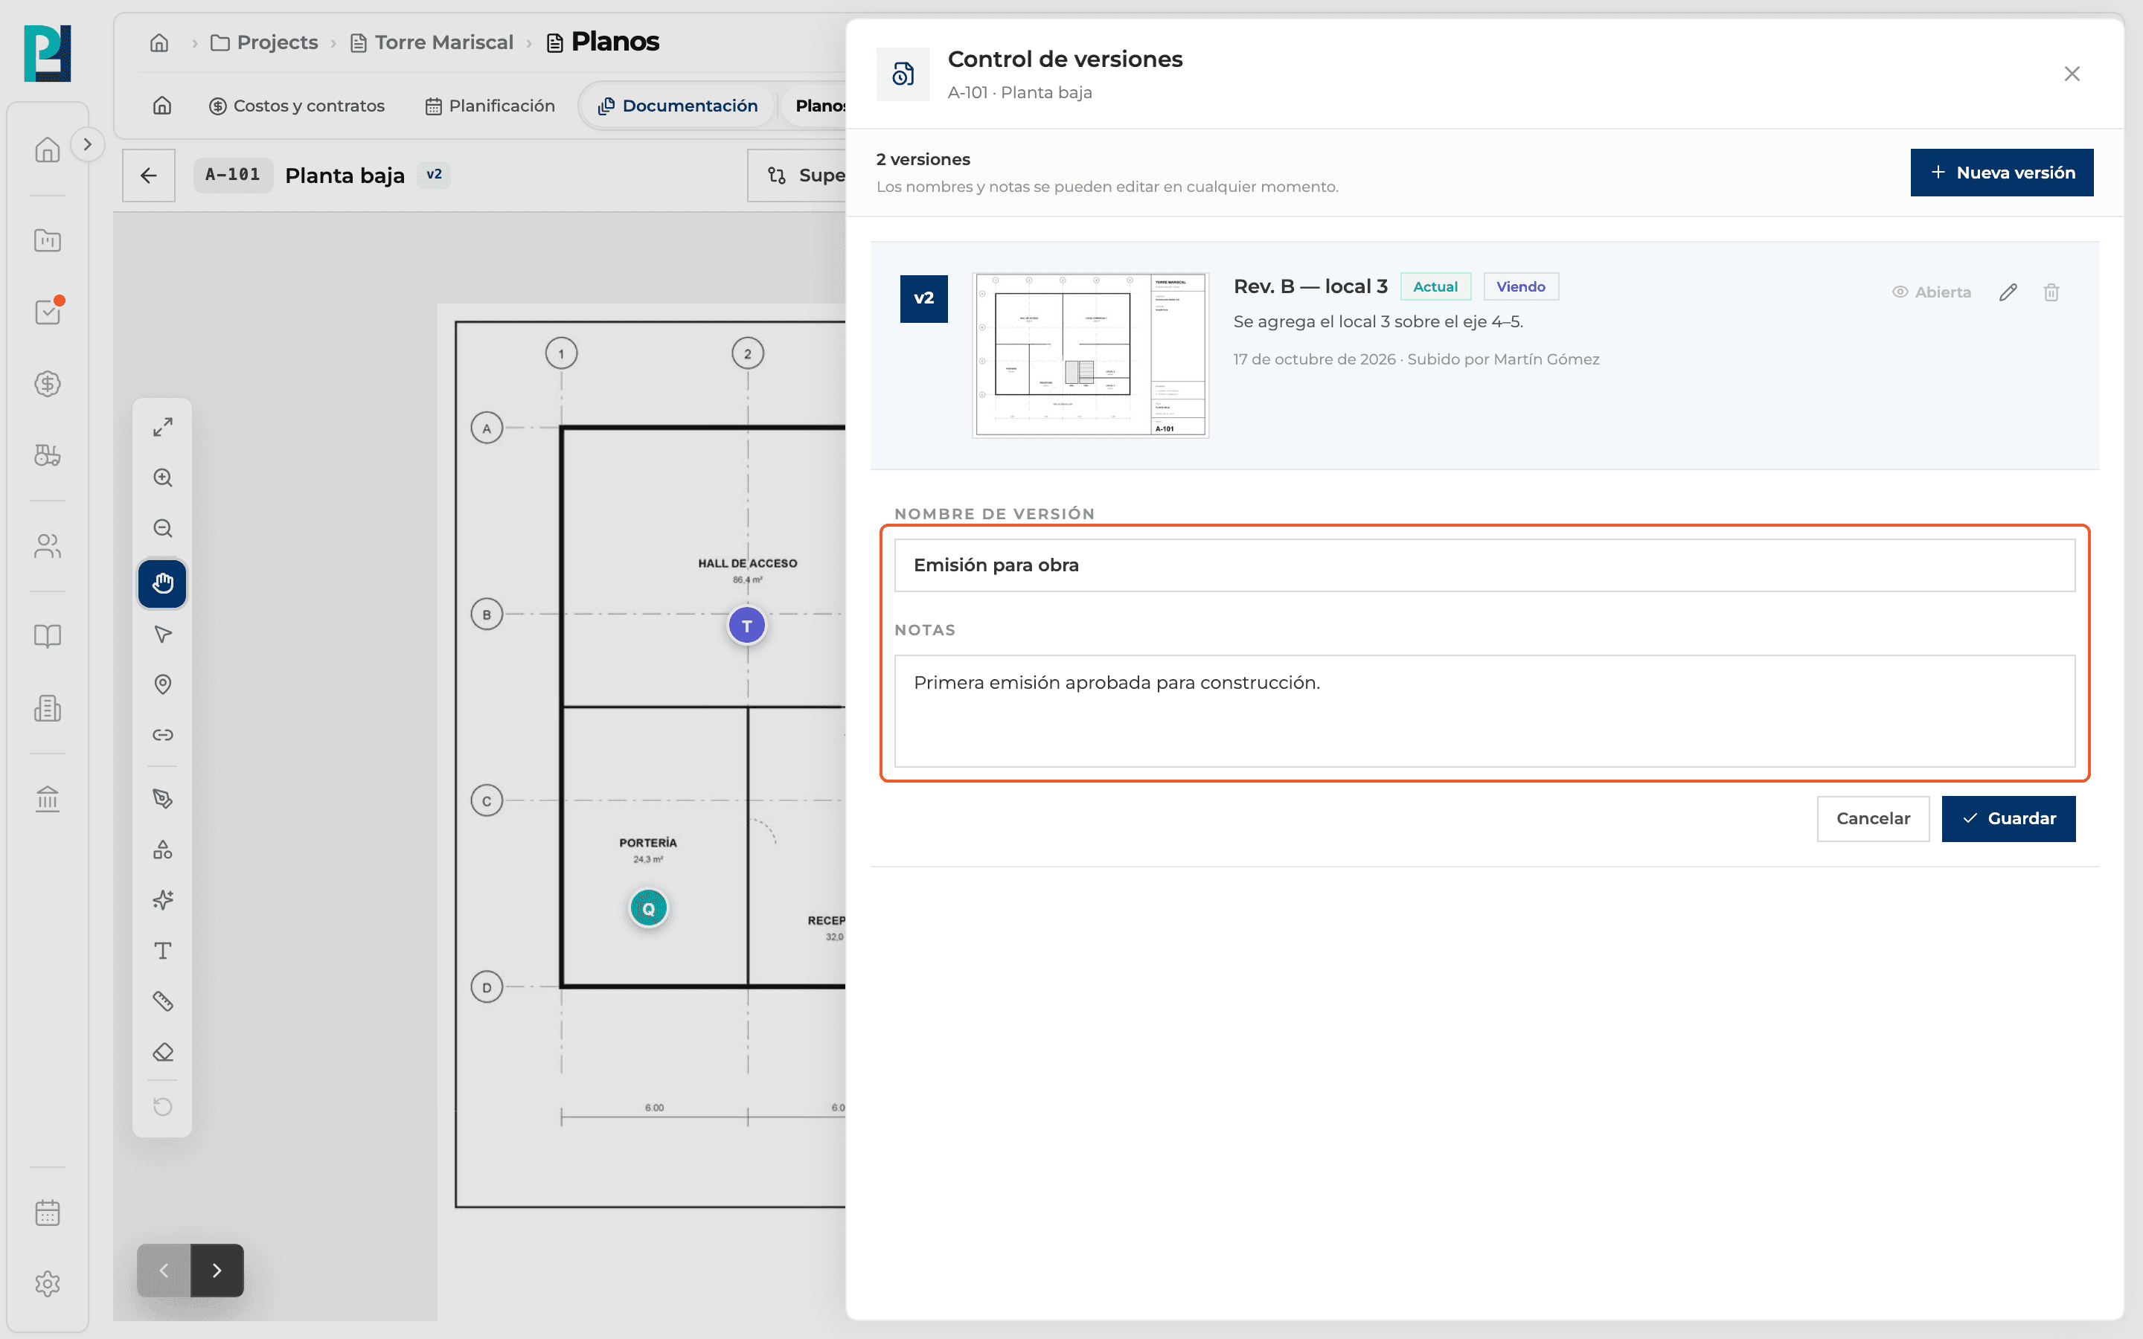Viewport: 2143px width, 1339px height.
Task: Switch to Planificación tab
Action: pos(490,106)
